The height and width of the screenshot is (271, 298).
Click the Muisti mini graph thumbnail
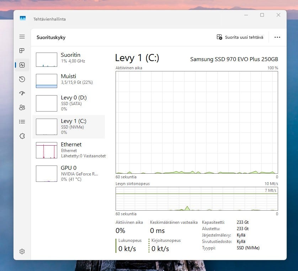click(x=47, y=81)
